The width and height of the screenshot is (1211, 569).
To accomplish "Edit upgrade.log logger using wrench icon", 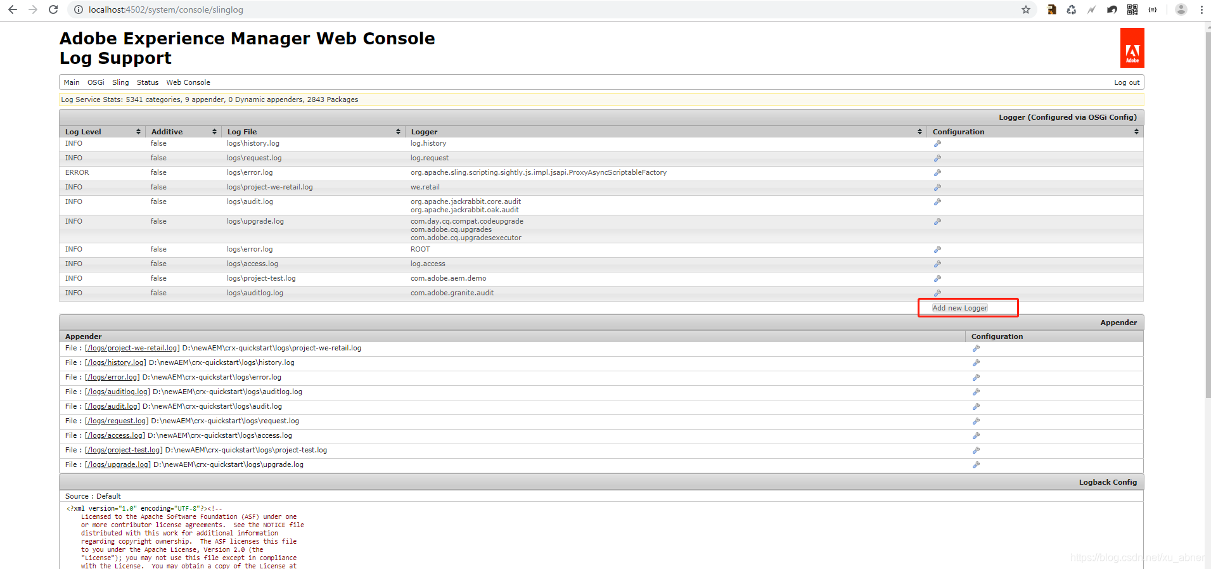I will [937, 222].
